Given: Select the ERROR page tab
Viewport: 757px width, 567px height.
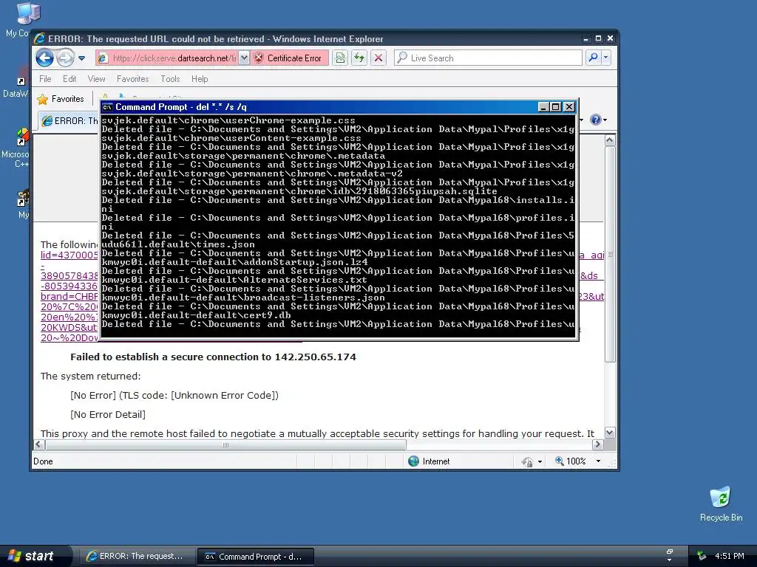Looking at the screenshot, I should [69, 120].
